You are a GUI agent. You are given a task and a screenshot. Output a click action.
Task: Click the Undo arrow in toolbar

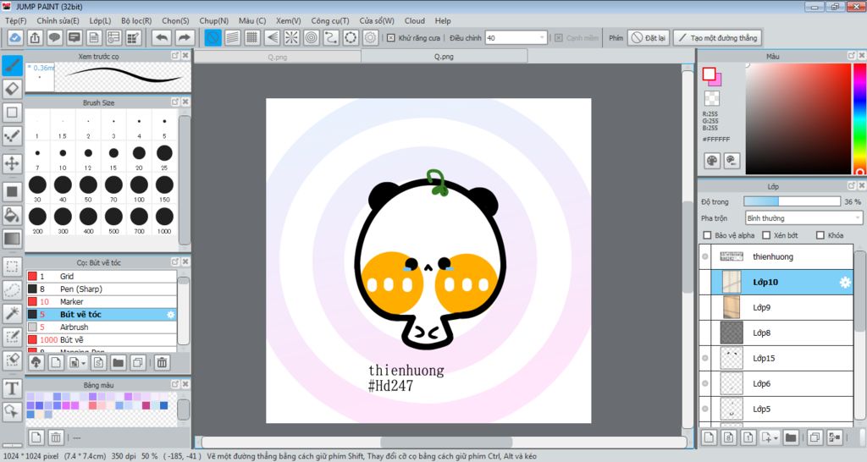click(x=162, y=38)
